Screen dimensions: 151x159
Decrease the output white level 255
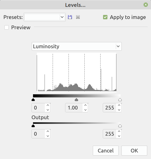119,136
